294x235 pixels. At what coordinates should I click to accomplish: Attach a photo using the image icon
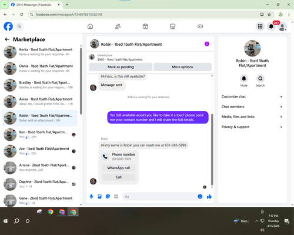(99, 196)
